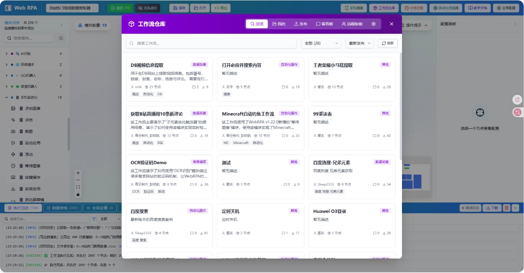Open workflow repository settings gear
Screen dimensions: 524x273
[373, 24]
